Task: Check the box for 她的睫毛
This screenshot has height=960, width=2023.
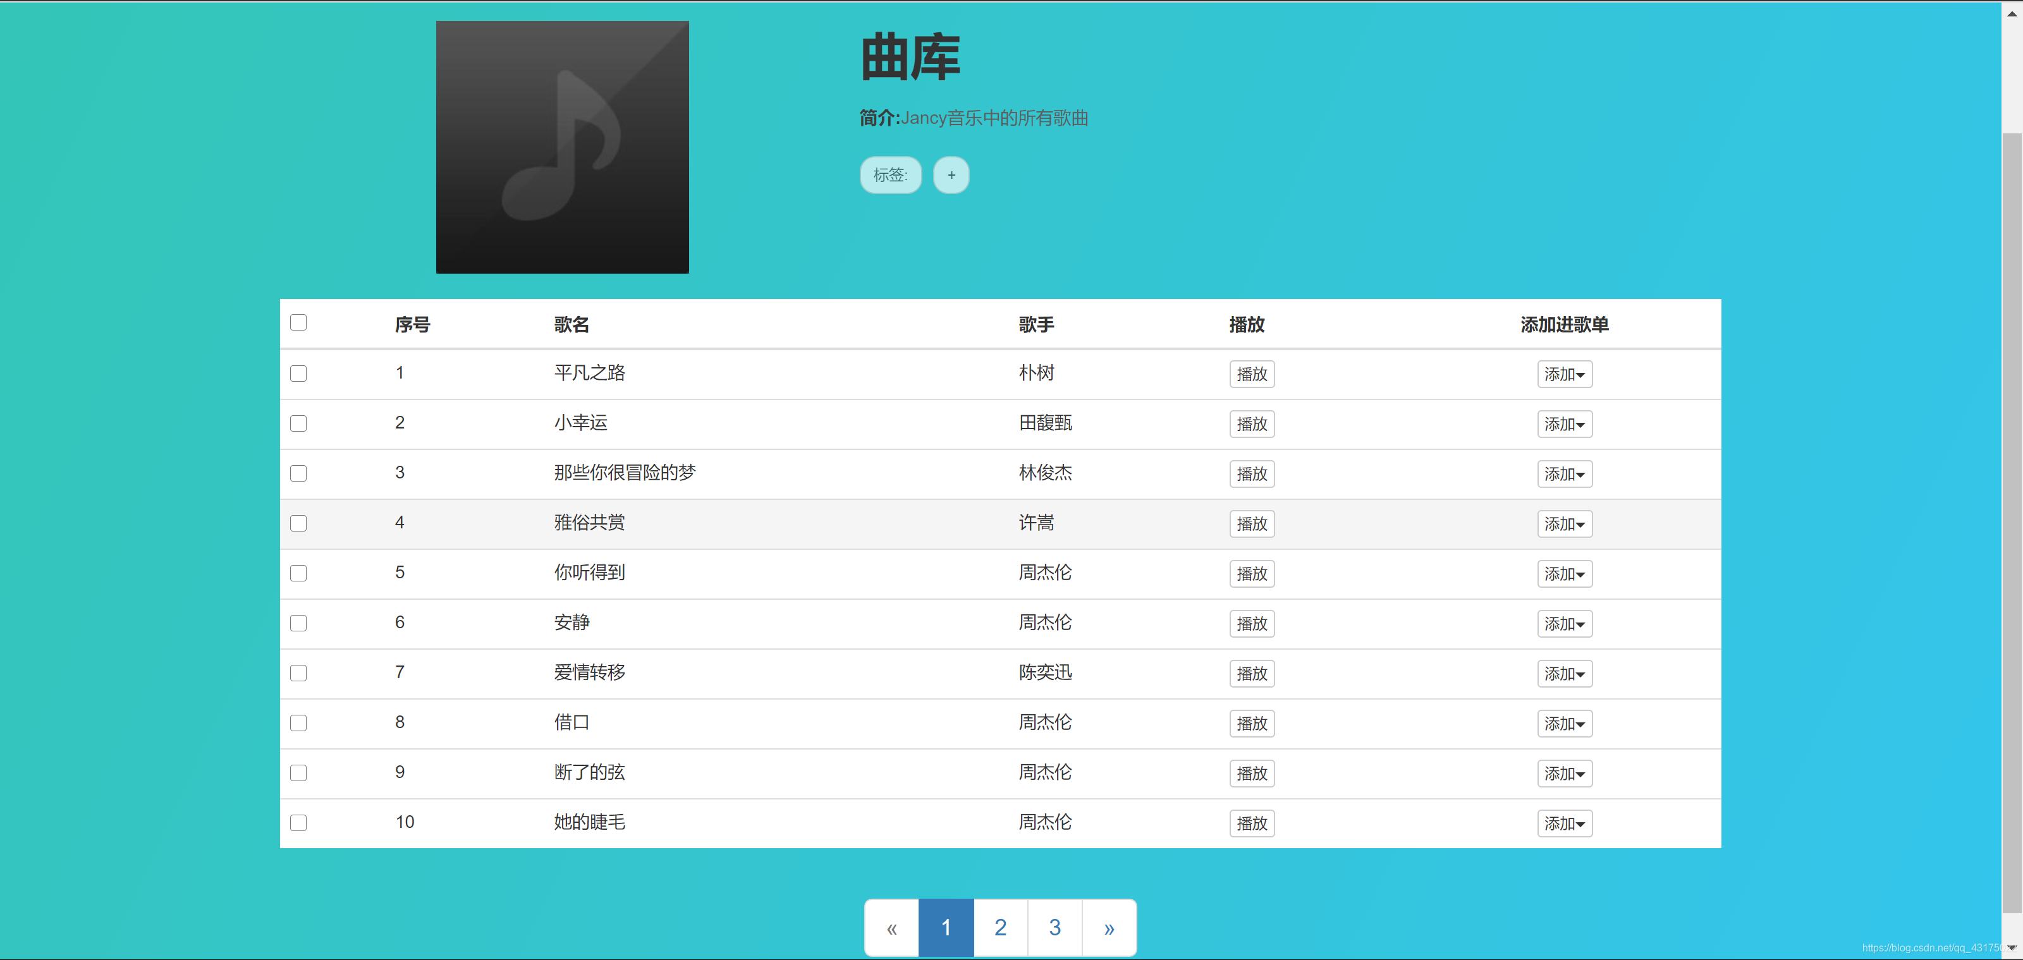Action: pos(298,823)
